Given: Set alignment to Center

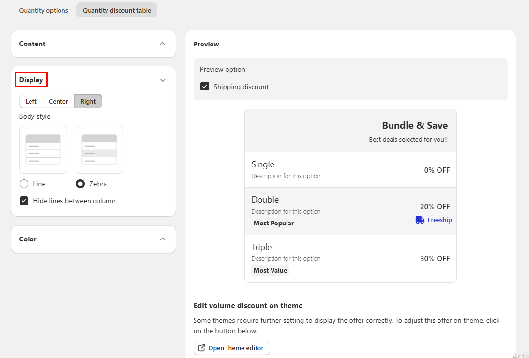Looking at the screenshot, I should [x=59, y=101].
